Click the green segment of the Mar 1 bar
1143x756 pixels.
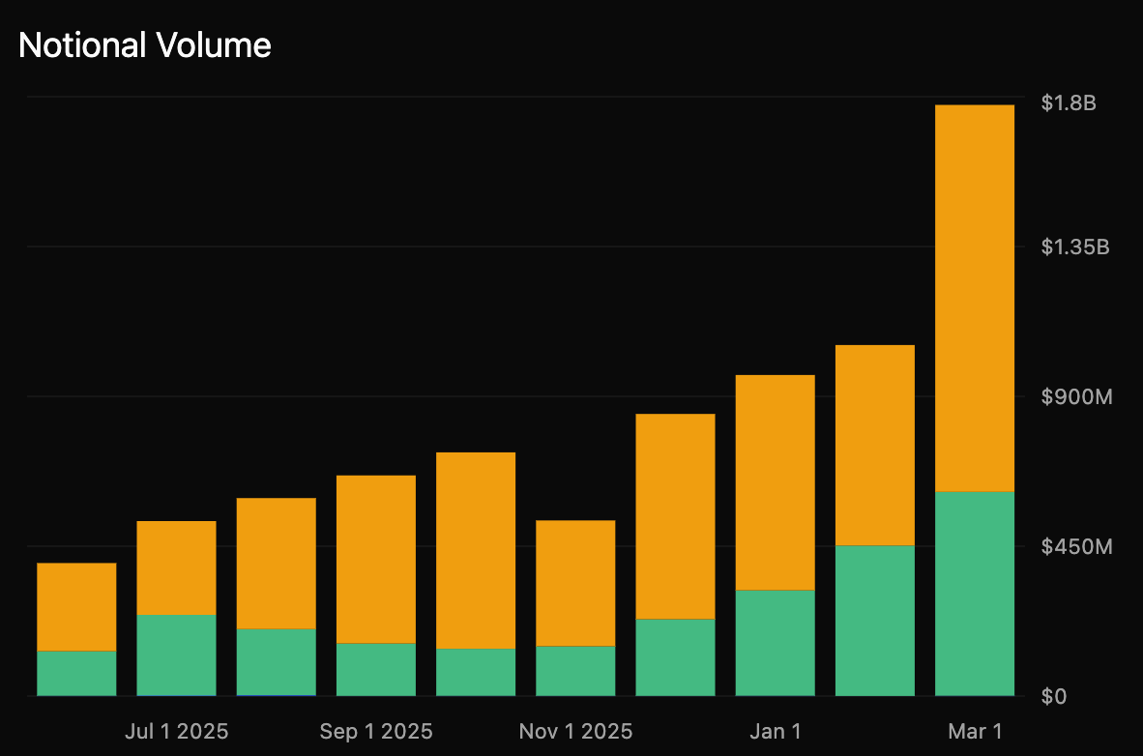(974, 594)
